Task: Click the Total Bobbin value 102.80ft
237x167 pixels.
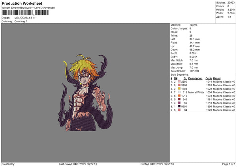Action: [194, 71]
